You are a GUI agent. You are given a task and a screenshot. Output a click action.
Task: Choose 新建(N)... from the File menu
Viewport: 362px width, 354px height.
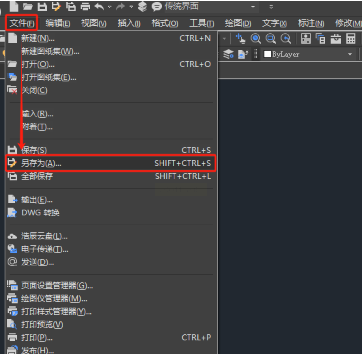tap(111, 38)
